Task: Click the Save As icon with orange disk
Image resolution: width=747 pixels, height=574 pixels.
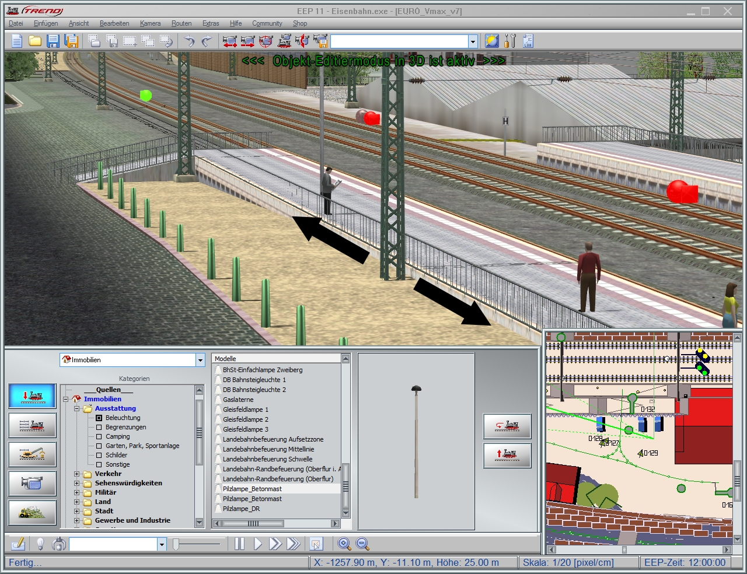Action: pyautogui.click(x=71, y=41)
